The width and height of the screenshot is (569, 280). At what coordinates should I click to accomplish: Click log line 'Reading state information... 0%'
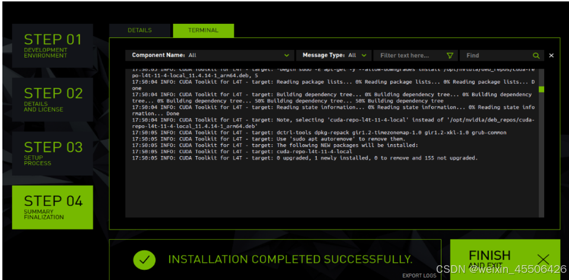click(x=333, y=110)
